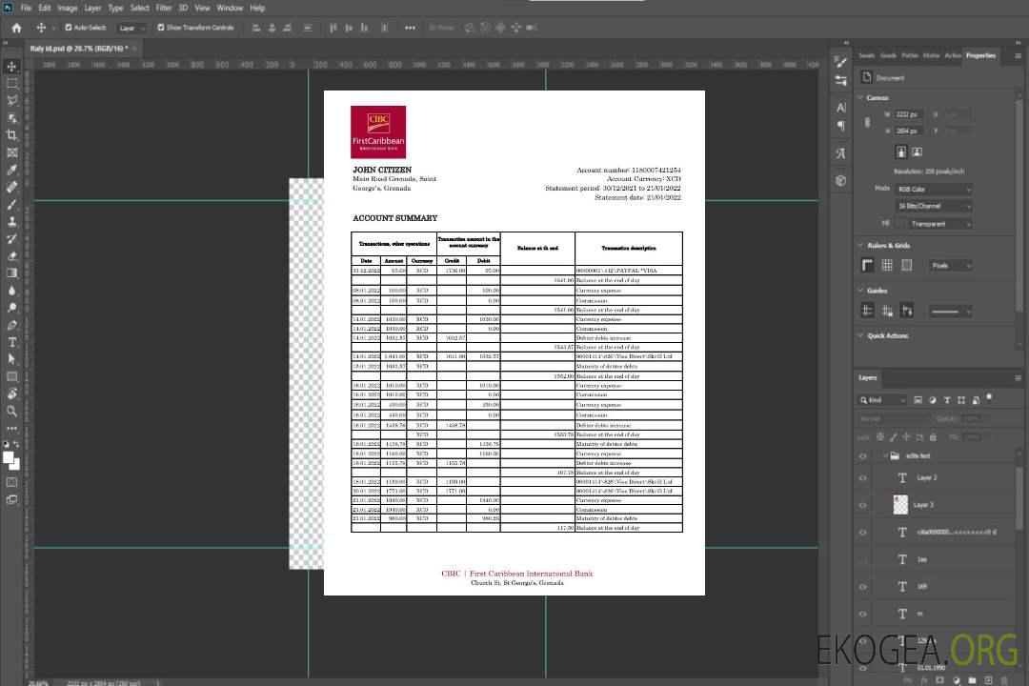Select the Eyedropper tool

11,170
